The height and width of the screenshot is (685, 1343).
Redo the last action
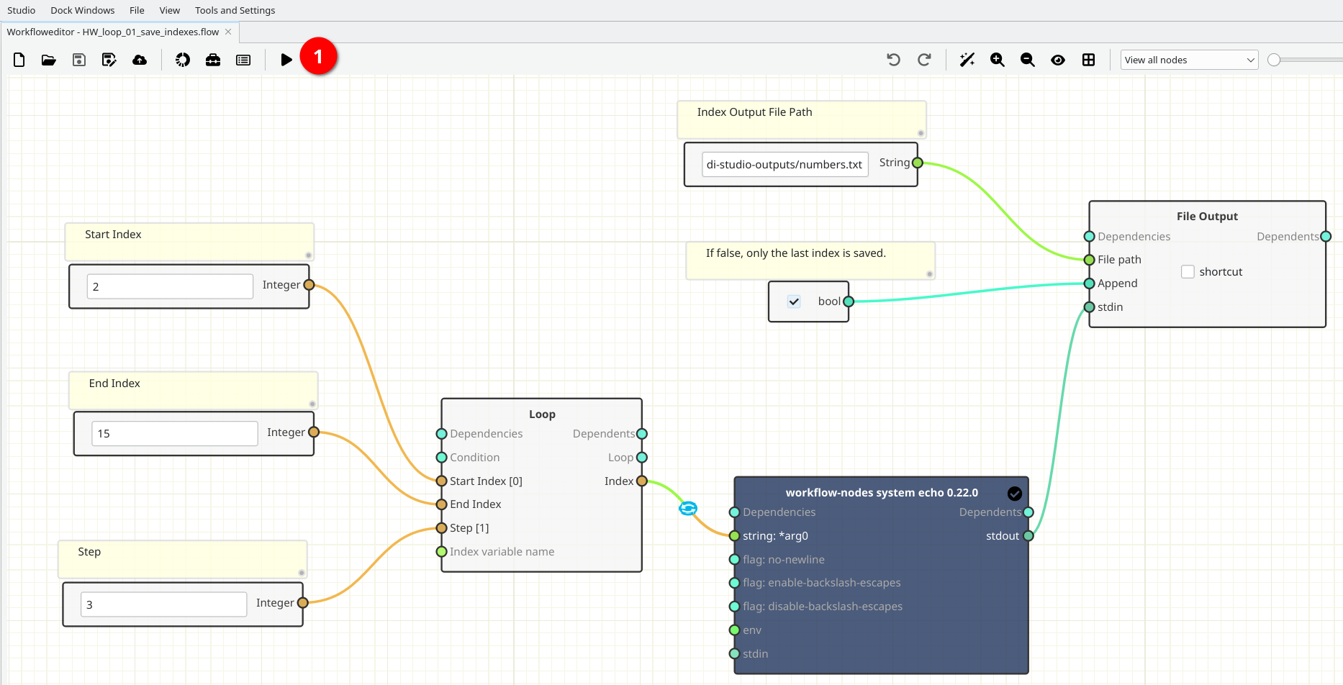[924, 60]
